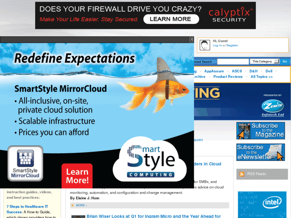
Task: Click the RSS feed orange icon
Action: pos(242,174)
